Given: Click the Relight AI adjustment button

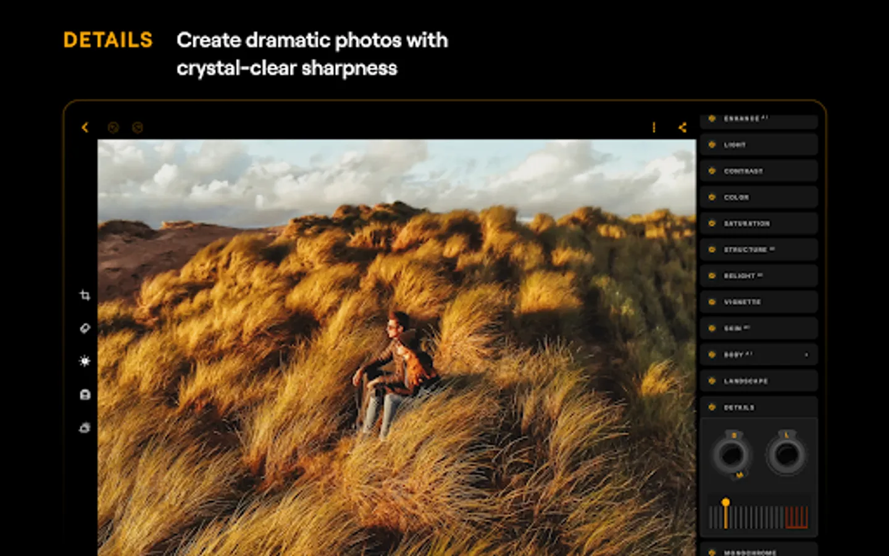Looking at the screenshot, I should tap(759, 276).
